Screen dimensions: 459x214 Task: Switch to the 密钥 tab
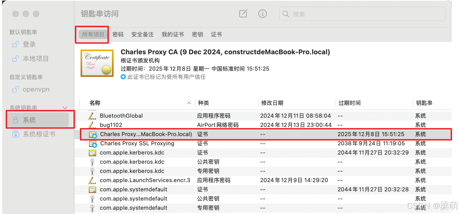click(197, 34)
